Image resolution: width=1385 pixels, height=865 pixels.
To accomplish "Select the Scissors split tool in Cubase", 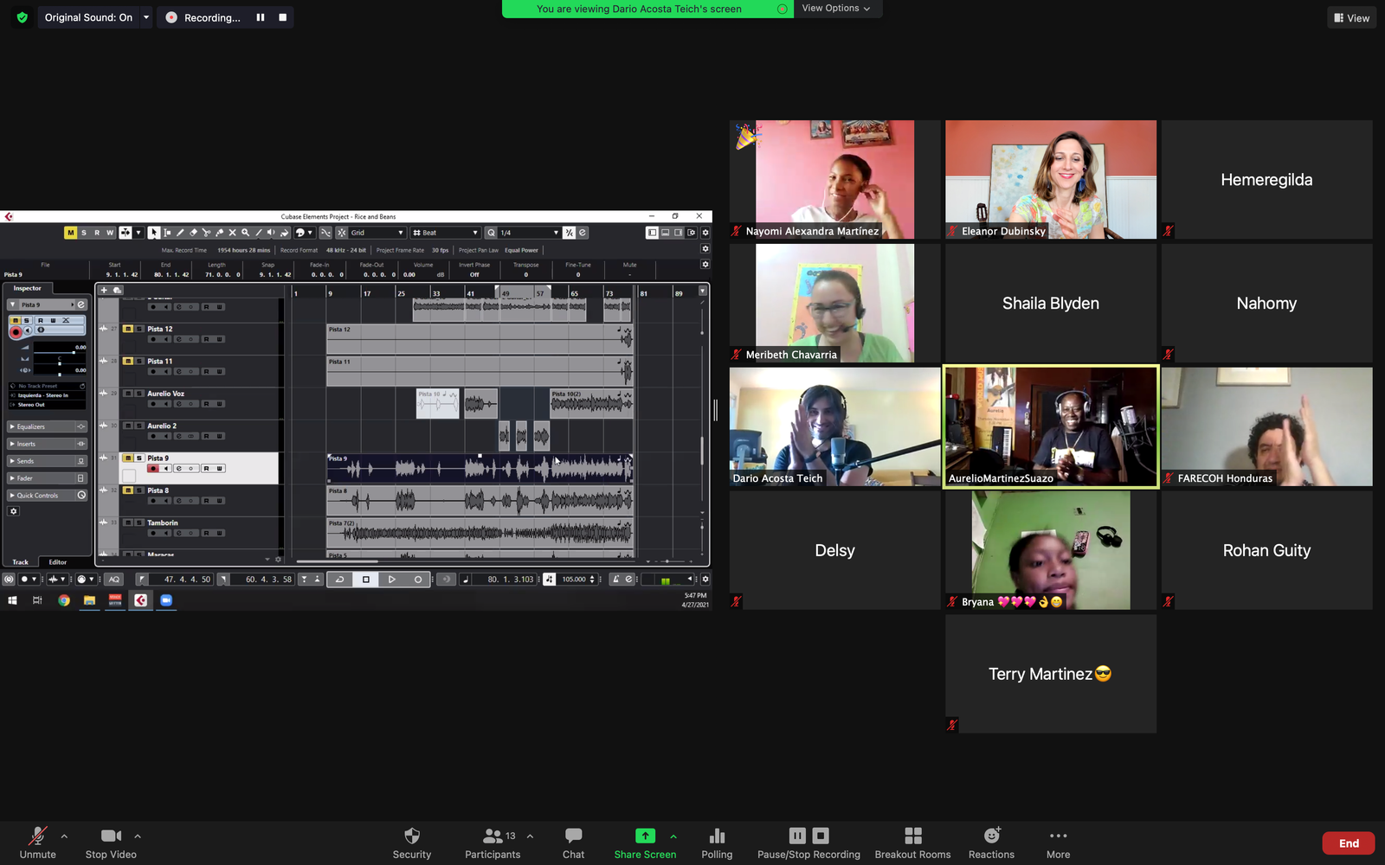I will [x=206, y=233].
